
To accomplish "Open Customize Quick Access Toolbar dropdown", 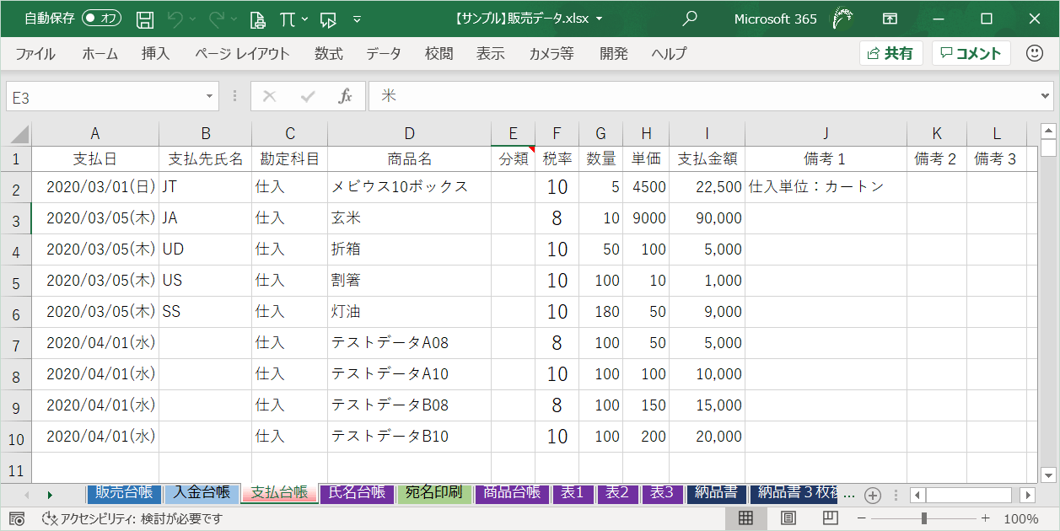I will (357, 19).
